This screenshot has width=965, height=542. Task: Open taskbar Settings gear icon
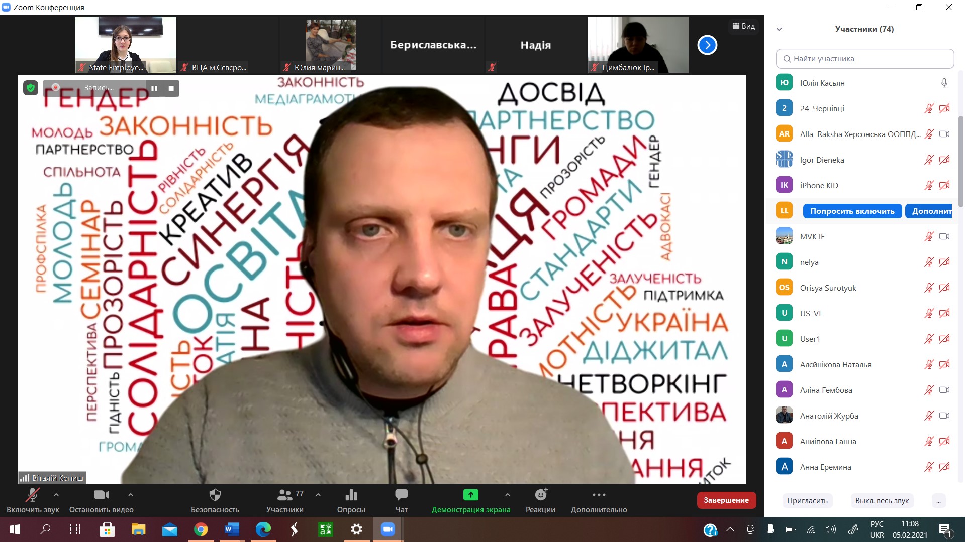tap(356, 529)
